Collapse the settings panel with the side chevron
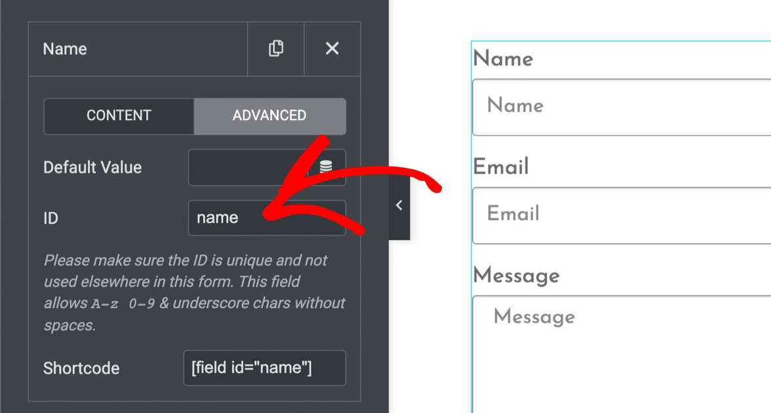The width and height of the screenshot is (771, 413). [x=399, y=205]
